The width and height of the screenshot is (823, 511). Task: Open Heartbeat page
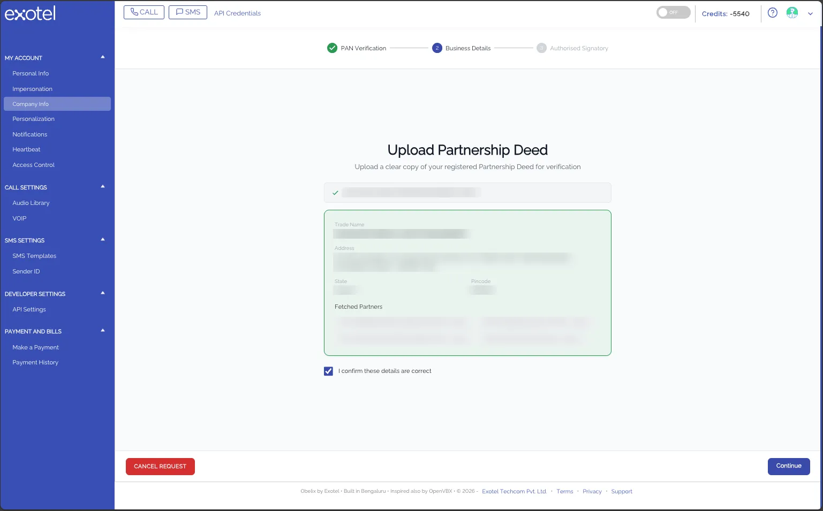click(x=26, y=149)
